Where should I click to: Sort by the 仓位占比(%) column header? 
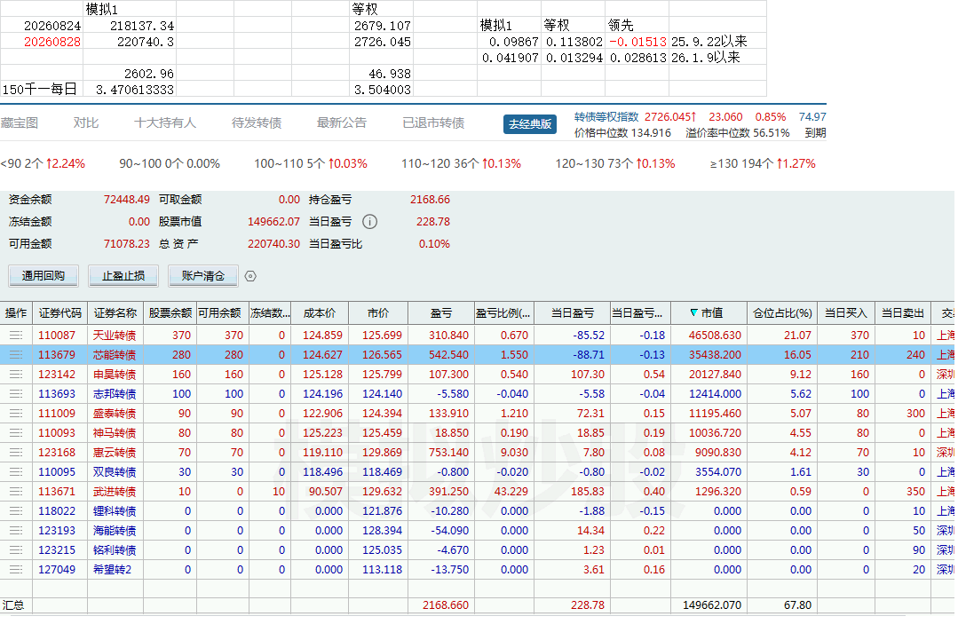coord(783,313)
